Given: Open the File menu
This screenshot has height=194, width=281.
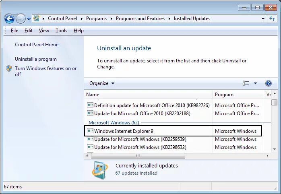Looking at the screenshot, I should (14, 31).
